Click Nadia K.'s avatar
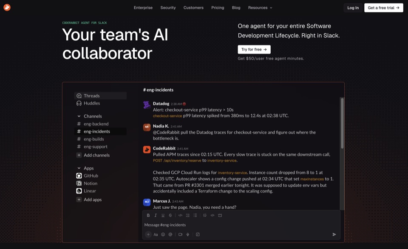Viewport: 408px width, 249px height. (x=147, y=127)
